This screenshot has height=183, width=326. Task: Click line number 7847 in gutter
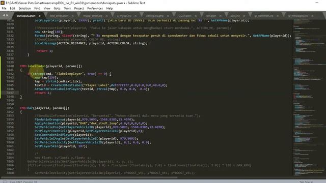pyautogui.click(x=10, y=93)
